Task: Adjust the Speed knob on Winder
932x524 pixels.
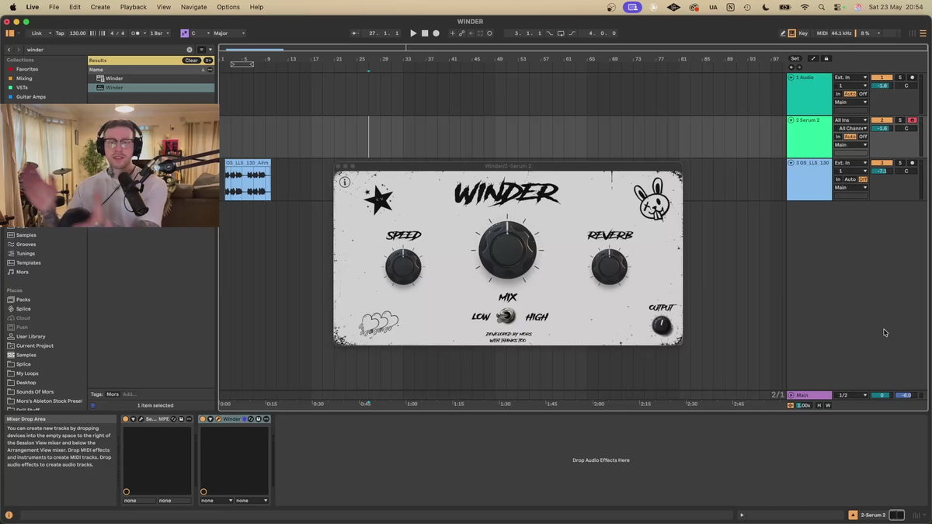Action: [x=403, y=266]
